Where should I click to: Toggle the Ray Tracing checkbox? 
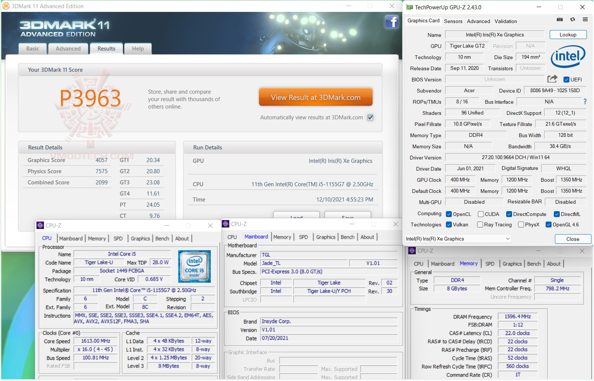[480, 225]
